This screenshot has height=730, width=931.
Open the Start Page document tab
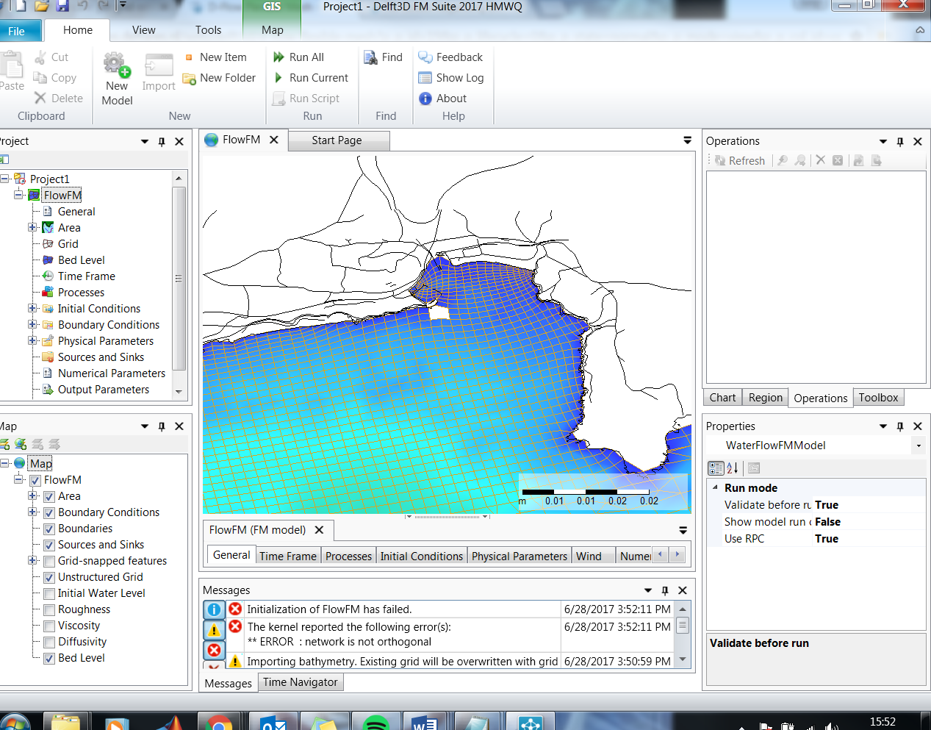tap(337, 140)
